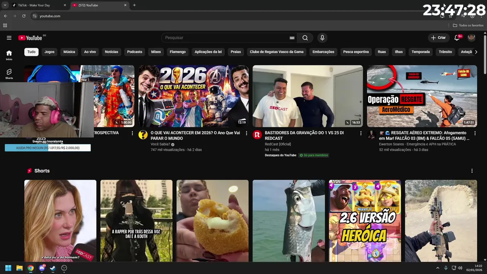Open the RedCast bastidores video thumbnail
The height and width of the screenshot is (274, 487).
click(x=308, y=96)
